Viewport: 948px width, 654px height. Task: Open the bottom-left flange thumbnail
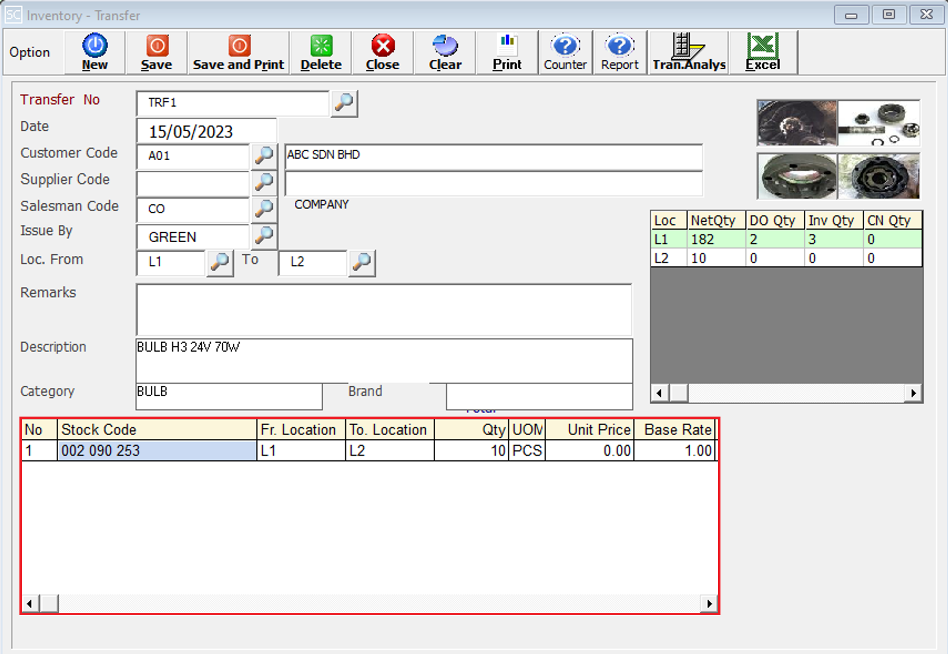click(797, 176)
